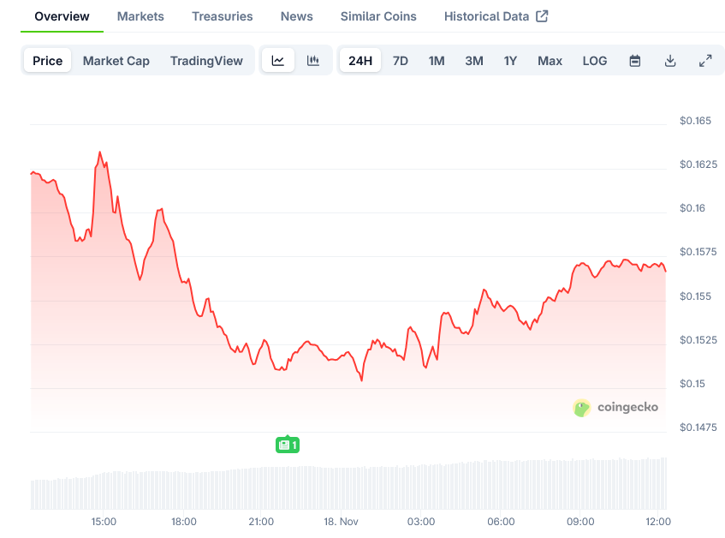Image resolution: width=725 pixels, height=538 pixels.
Task: Switch to candlestick chart view
Action: pos(313,61)
